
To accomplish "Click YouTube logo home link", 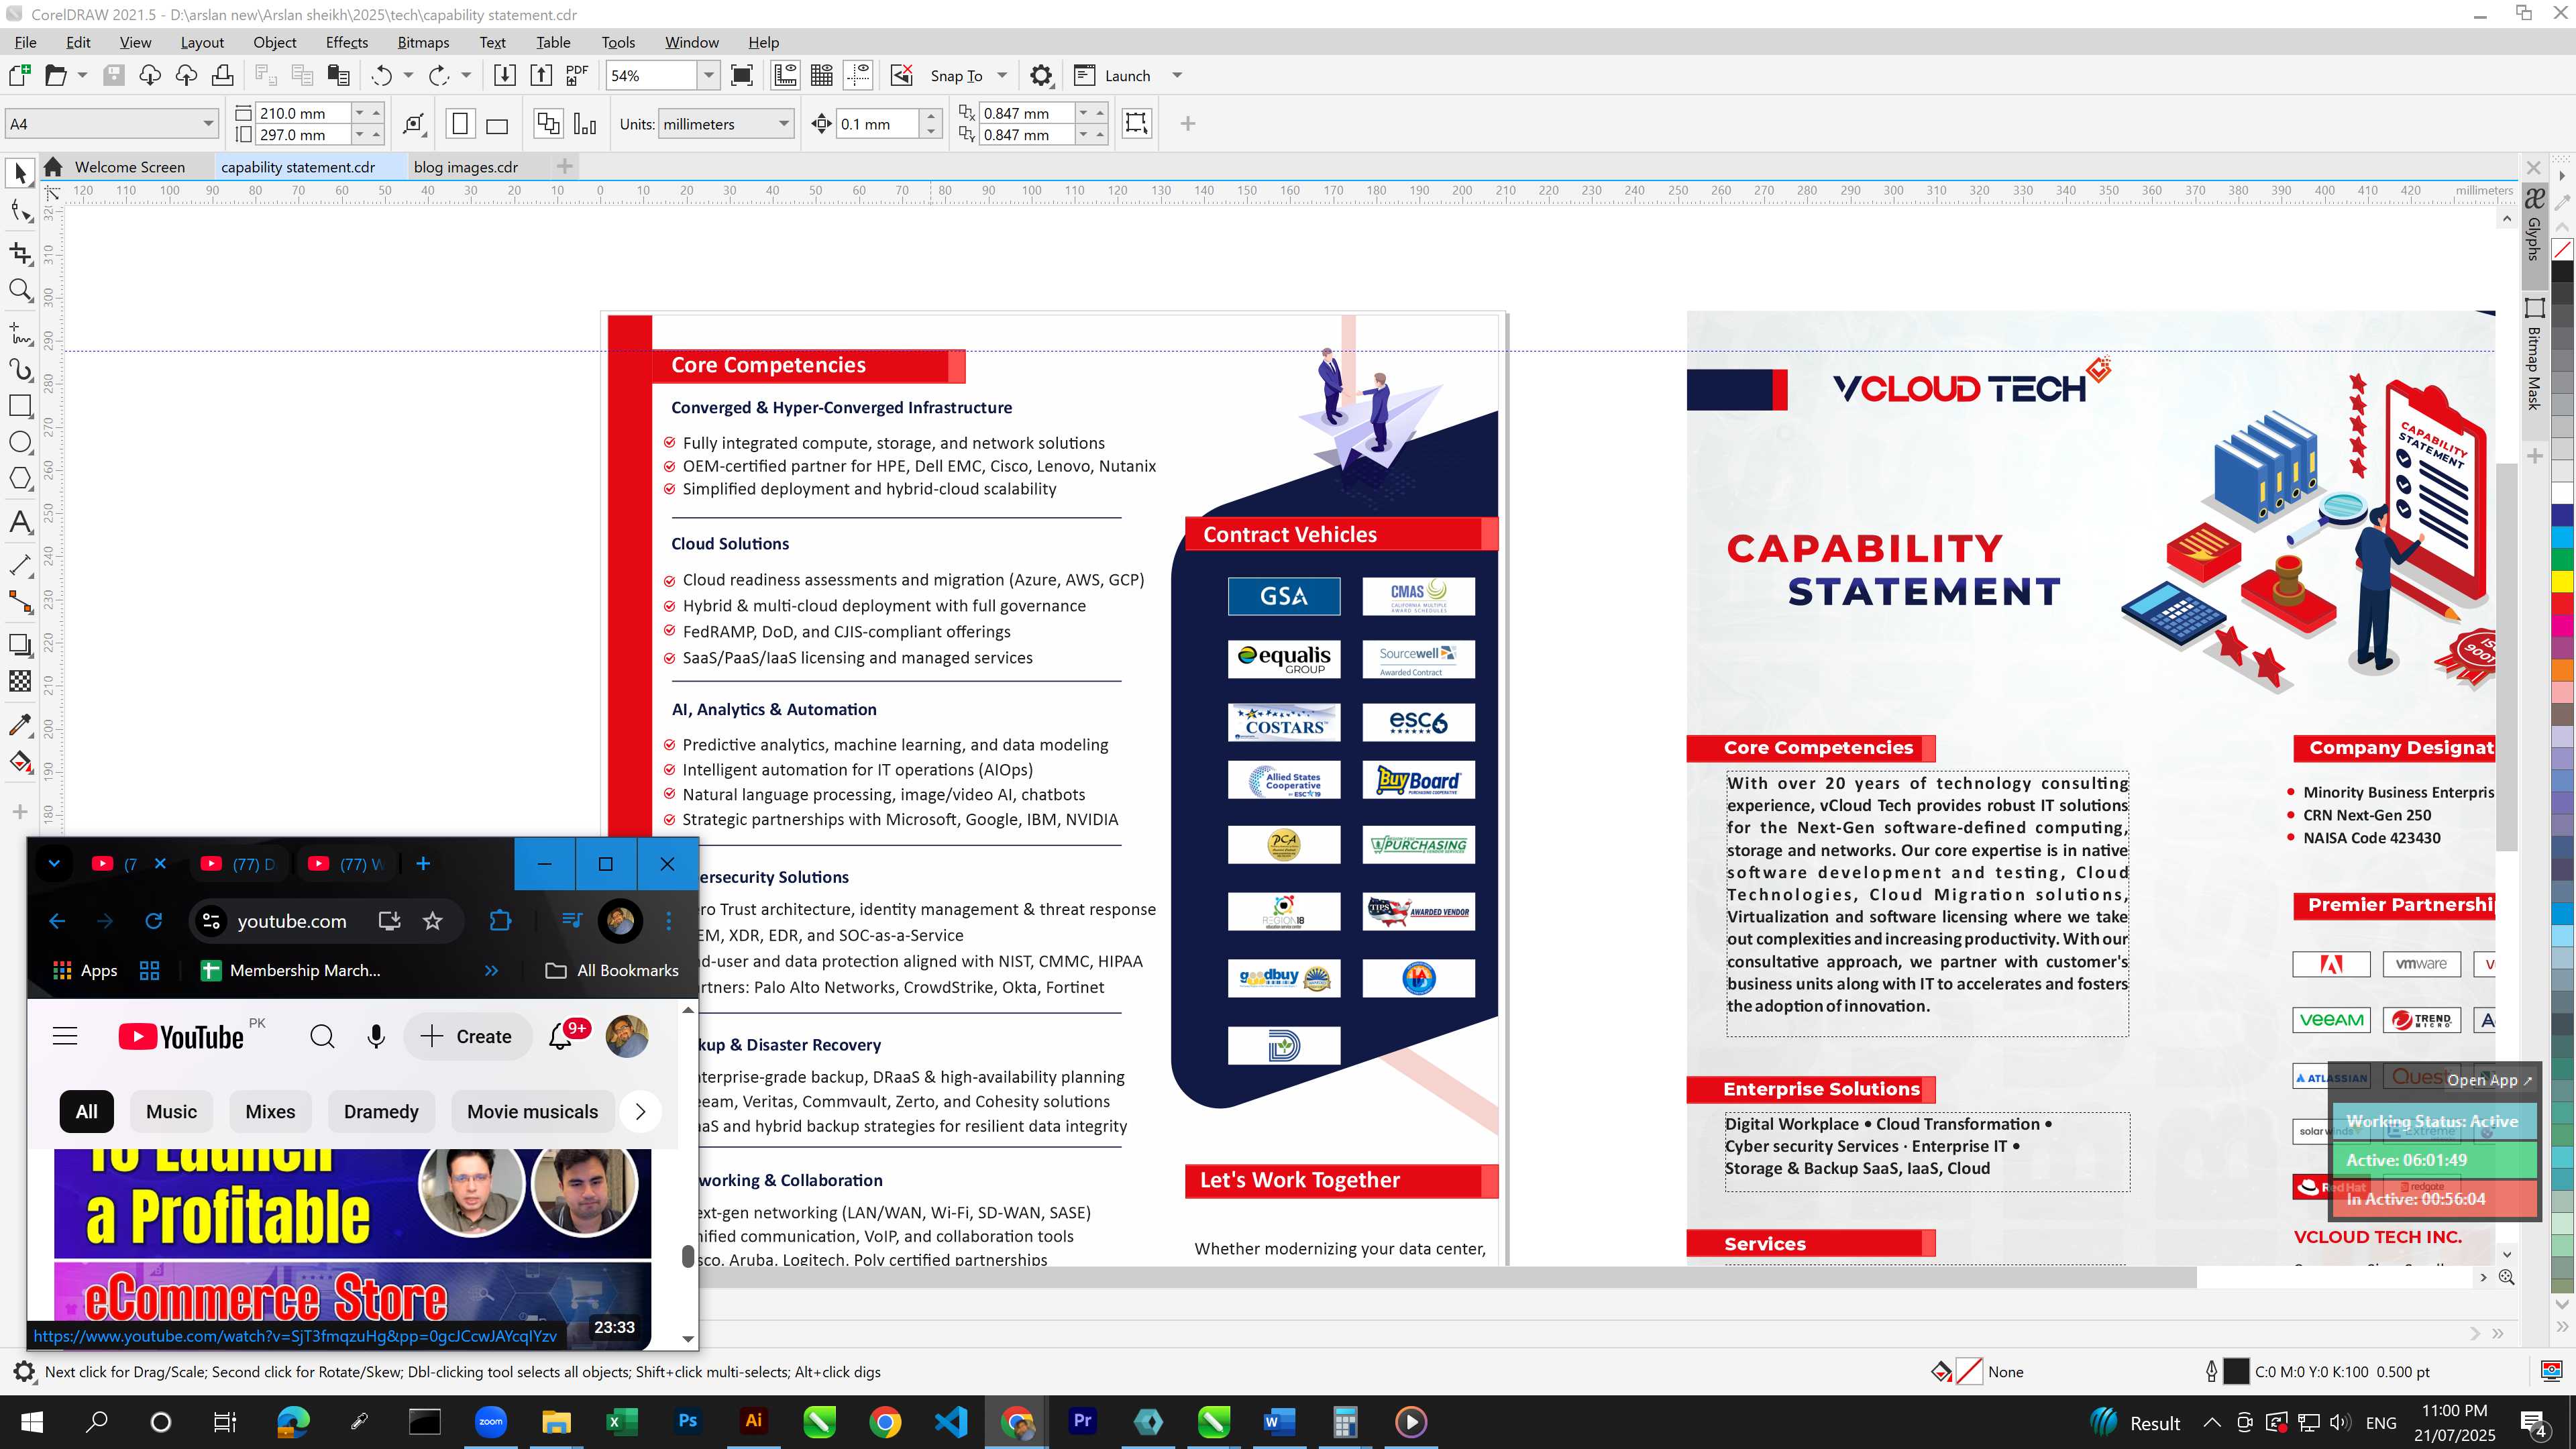I will 181,1037.
